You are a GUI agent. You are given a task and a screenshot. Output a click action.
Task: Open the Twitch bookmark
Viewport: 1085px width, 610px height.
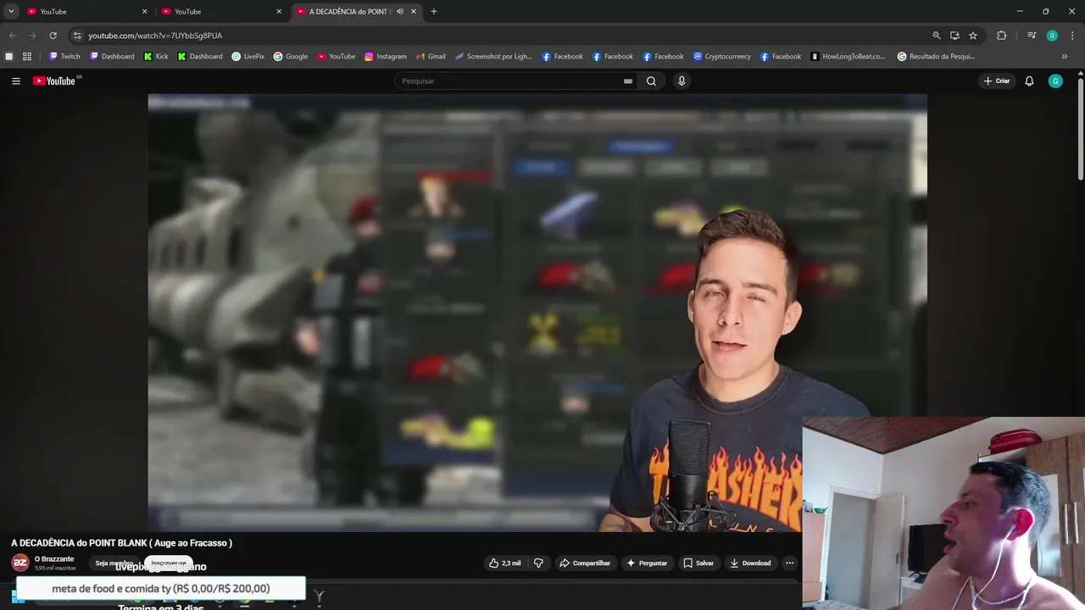(x=64, y=57)
